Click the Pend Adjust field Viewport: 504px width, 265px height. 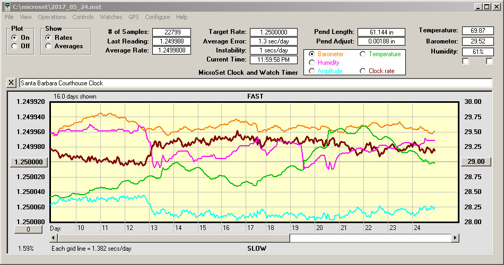coord(381,41)
